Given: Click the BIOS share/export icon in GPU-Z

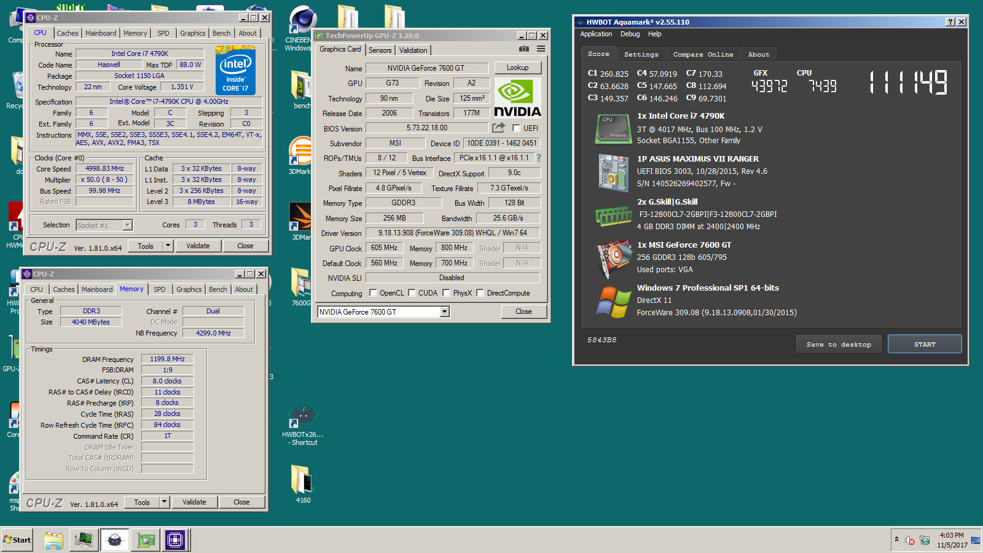Looking at the screenshot, I should [x=498, y=128].
